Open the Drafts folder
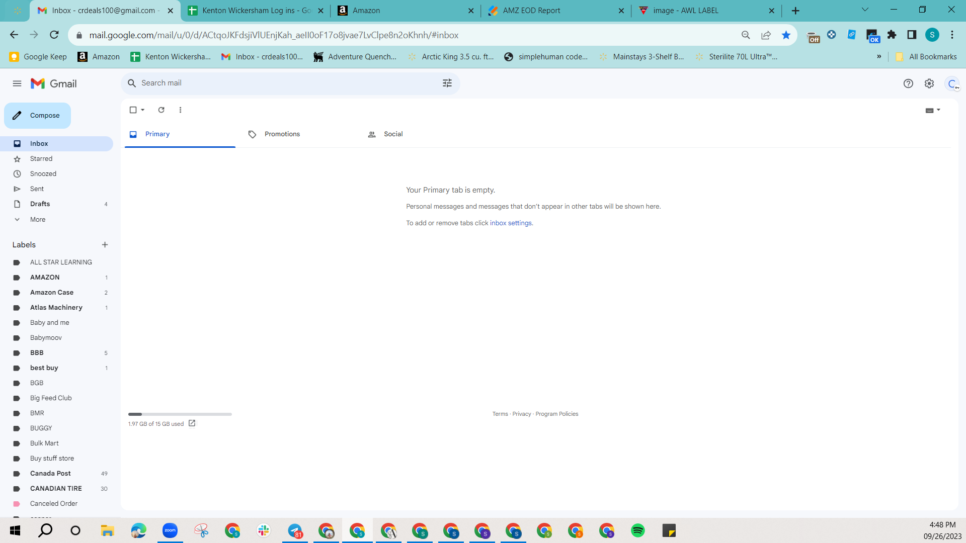The width and height of the screenshot is (966, 543). [x=56, y=204]
